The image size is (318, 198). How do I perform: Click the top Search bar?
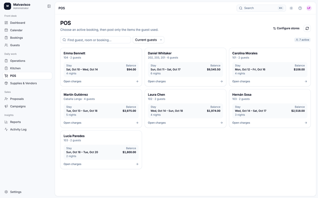pos(261,8)
